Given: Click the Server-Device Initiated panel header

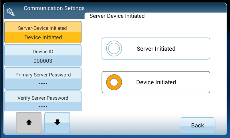Looking at the screenshot, I should pos(117,16).
